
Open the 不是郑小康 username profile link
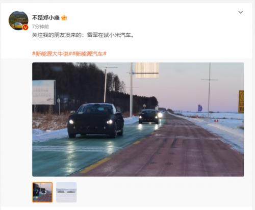[46, 18]
